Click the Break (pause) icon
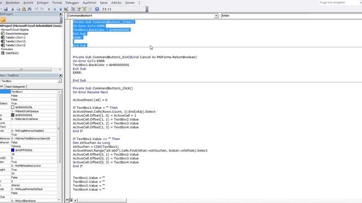 click(55, 9)
